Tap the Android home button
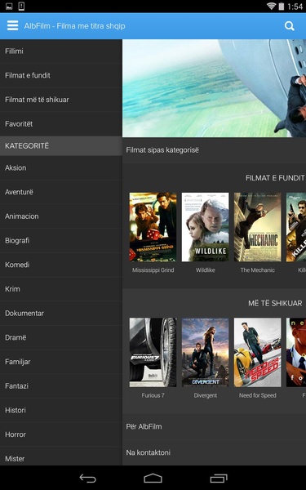The image size is (306, 490). [x=153, y=478]
